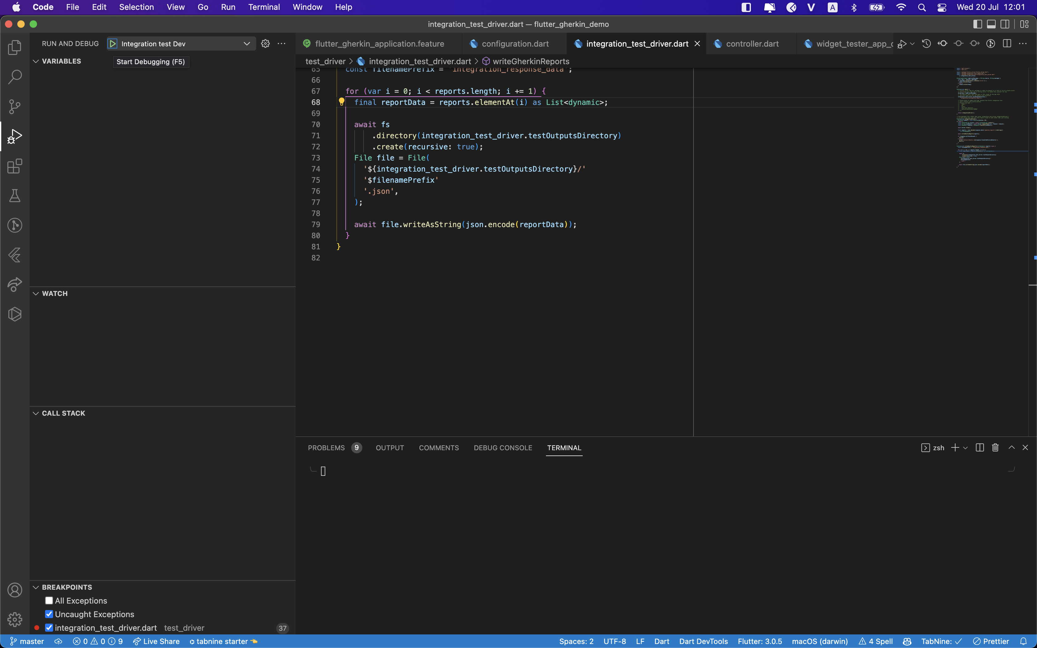
Task: Toggle the integration_test_driver.dart breakpoint checkbox
Action: point(49,627)
